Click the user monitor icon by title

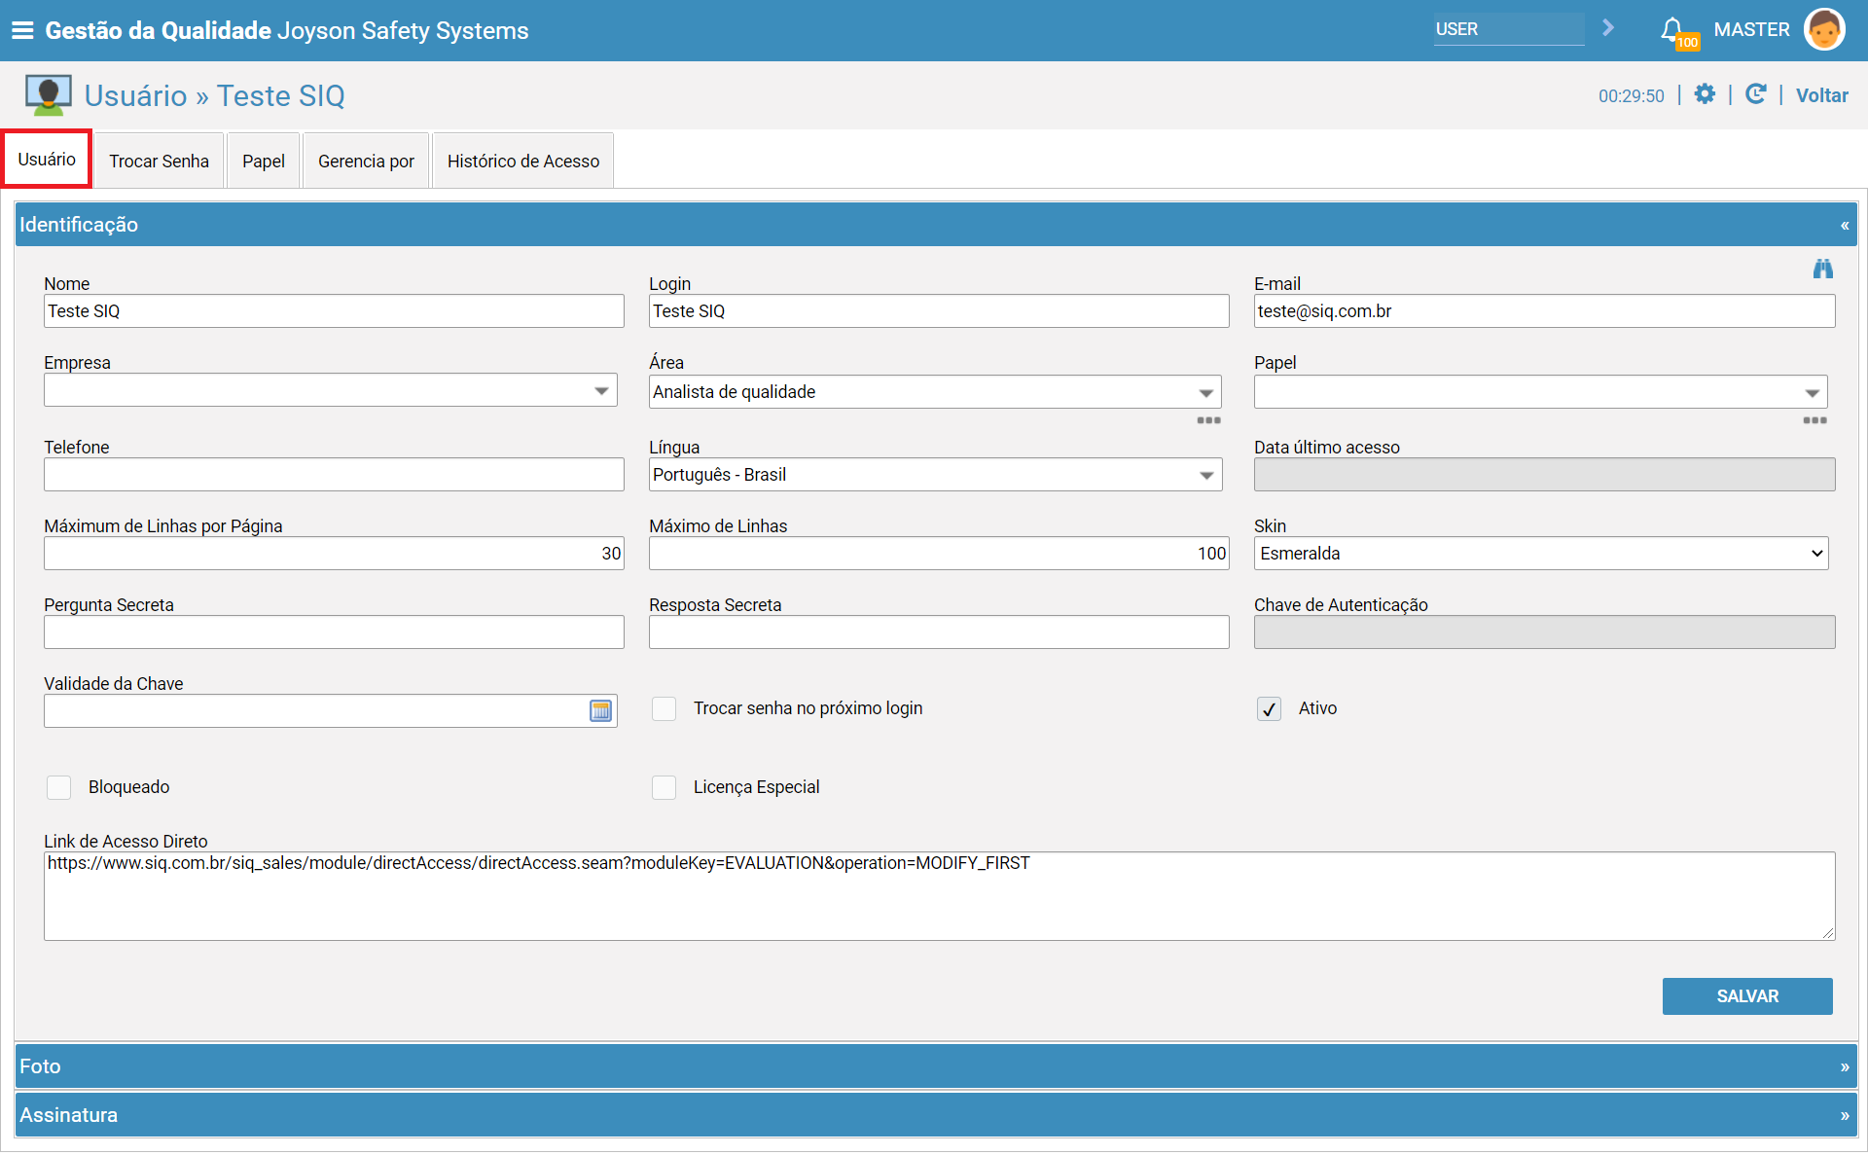point(48,95)
